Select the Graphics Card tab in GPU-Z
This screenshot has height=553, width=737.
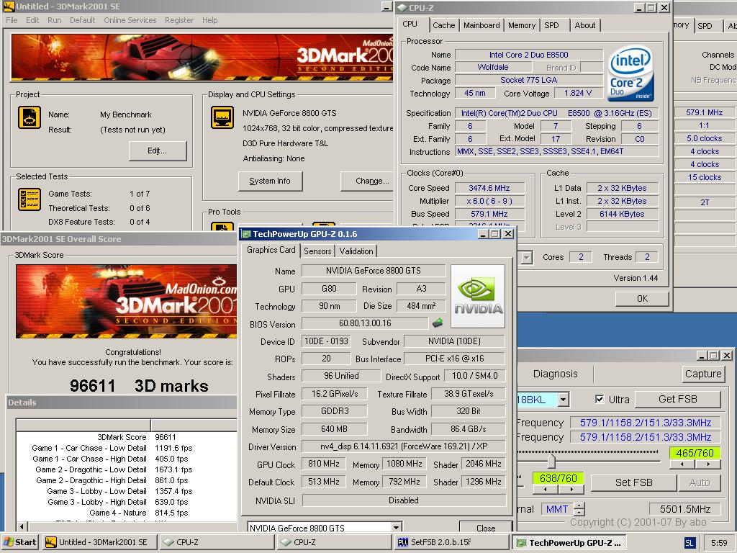271,250
